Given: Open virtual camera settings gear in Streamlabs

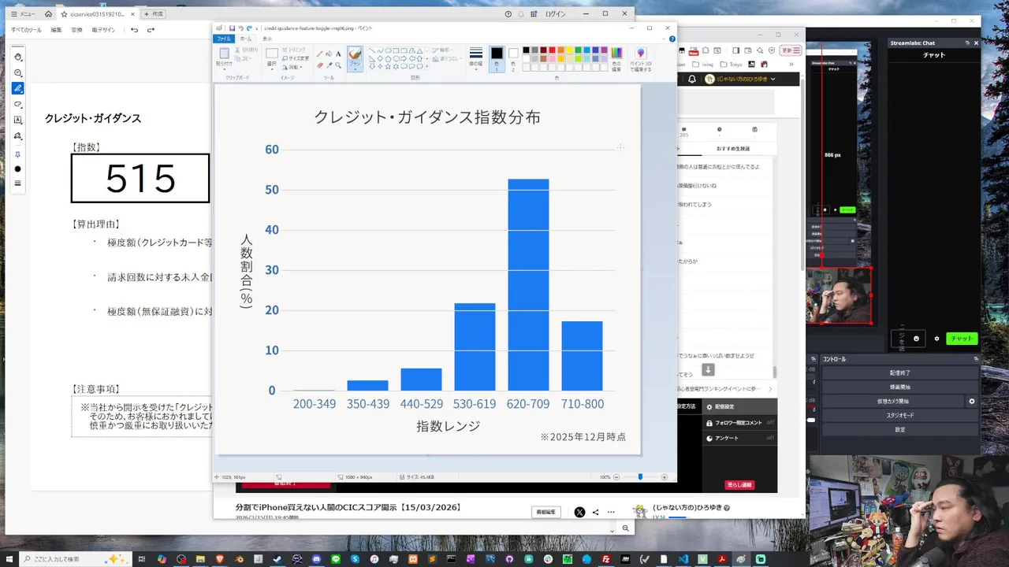Looking at the screenshot, I should point(971,402).
